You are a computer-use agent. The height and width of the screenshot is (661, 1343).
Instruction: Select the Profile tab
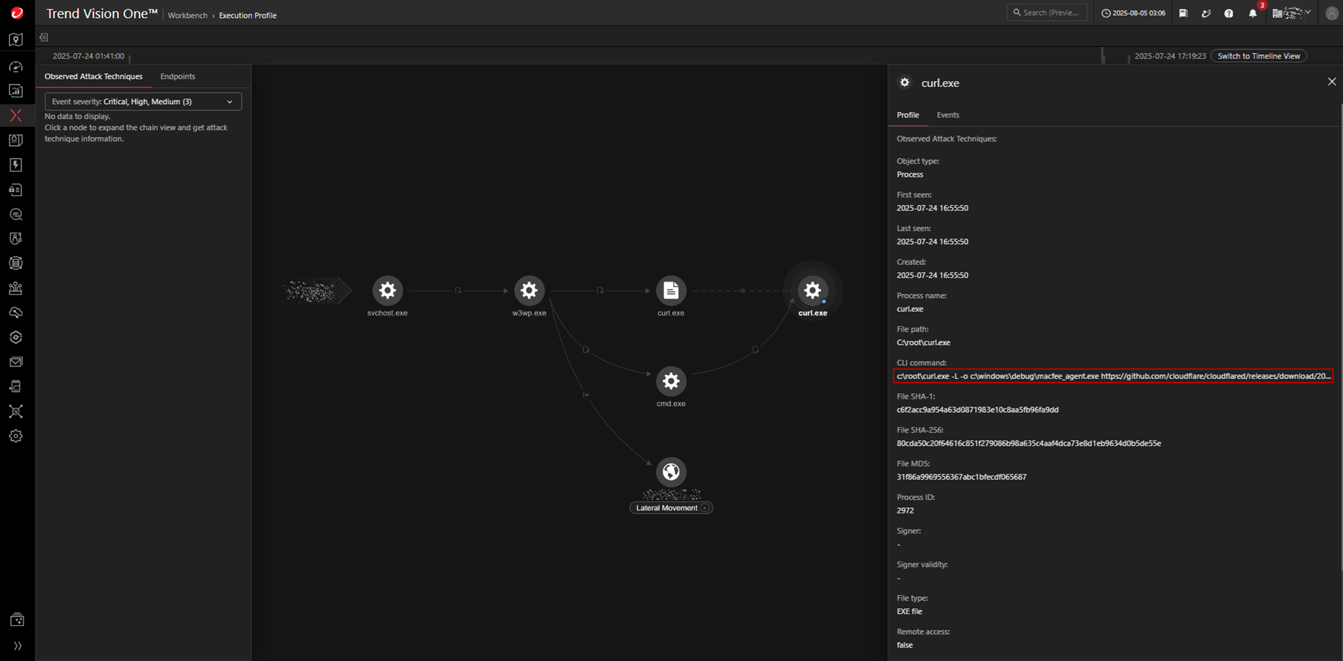(x=908, y=115)
